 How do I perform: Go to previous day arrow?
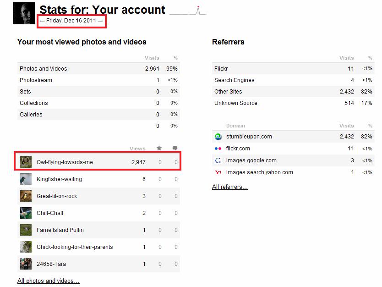(x=42, y=21)
